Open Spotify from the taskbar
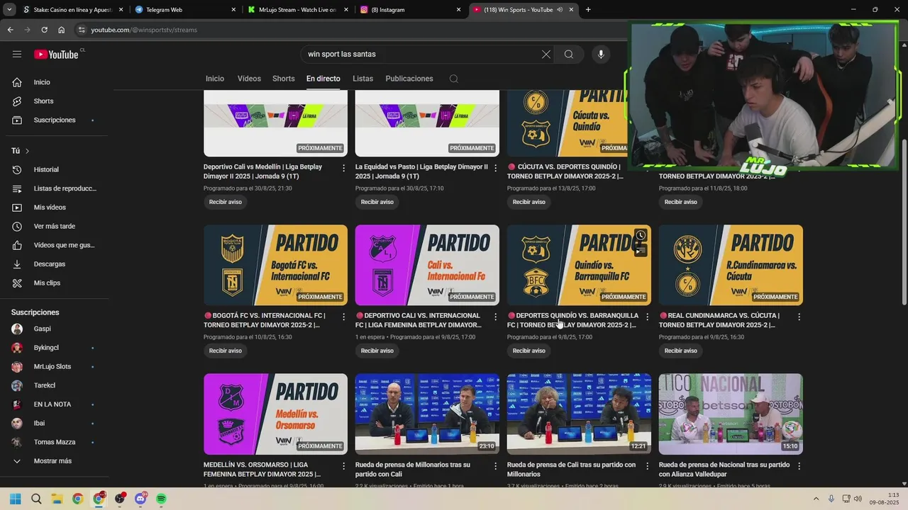Viewport: 908px width, 510px height. 161,499
